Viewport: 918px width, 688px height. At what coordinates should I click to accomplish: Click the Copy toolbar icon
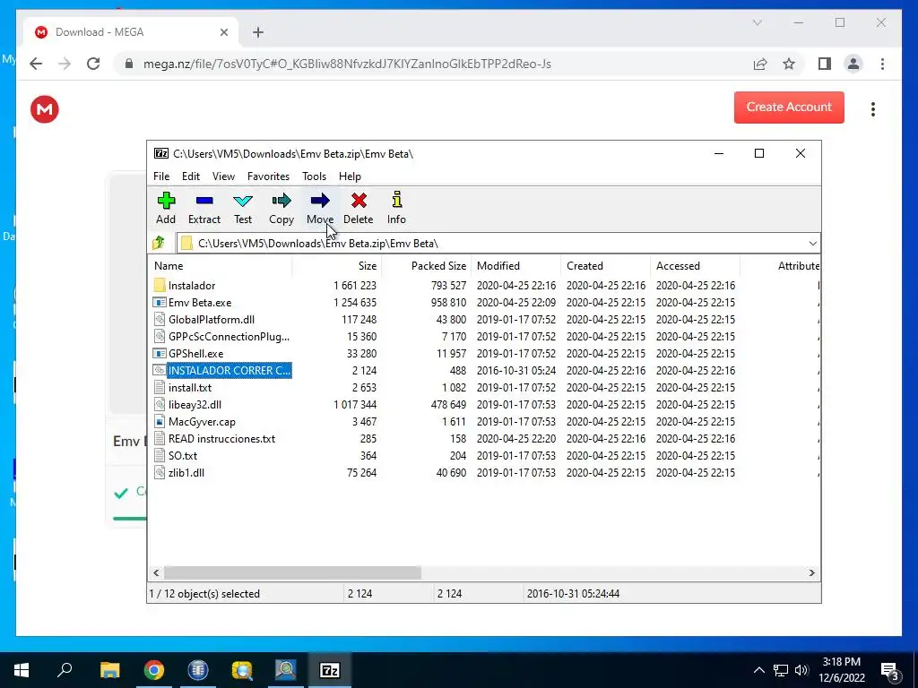[281, 201]
